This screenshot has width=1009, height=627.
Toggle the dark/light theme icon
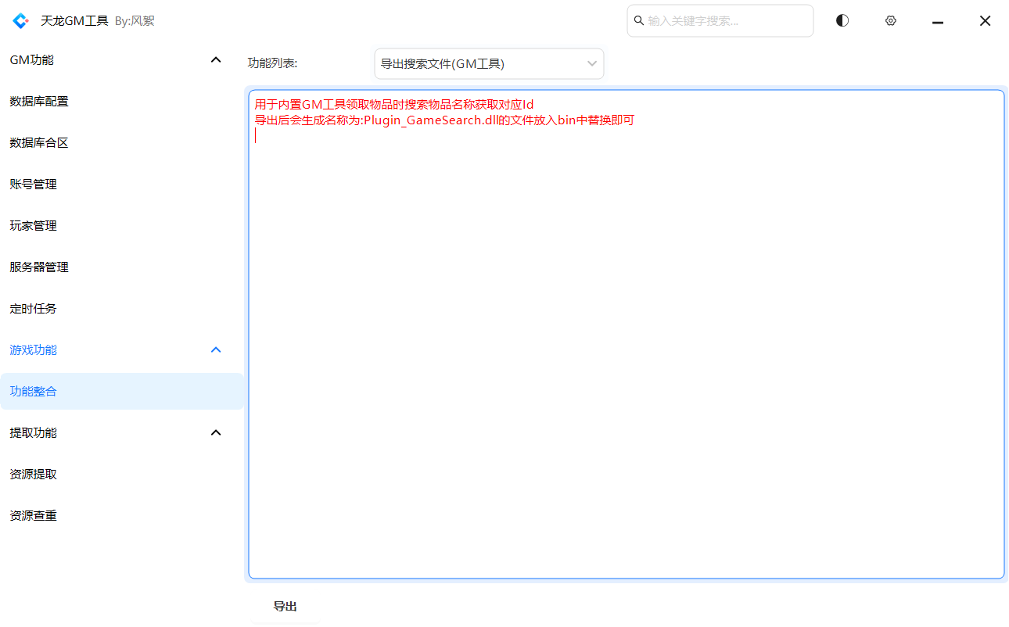click(x=842, y=21)
